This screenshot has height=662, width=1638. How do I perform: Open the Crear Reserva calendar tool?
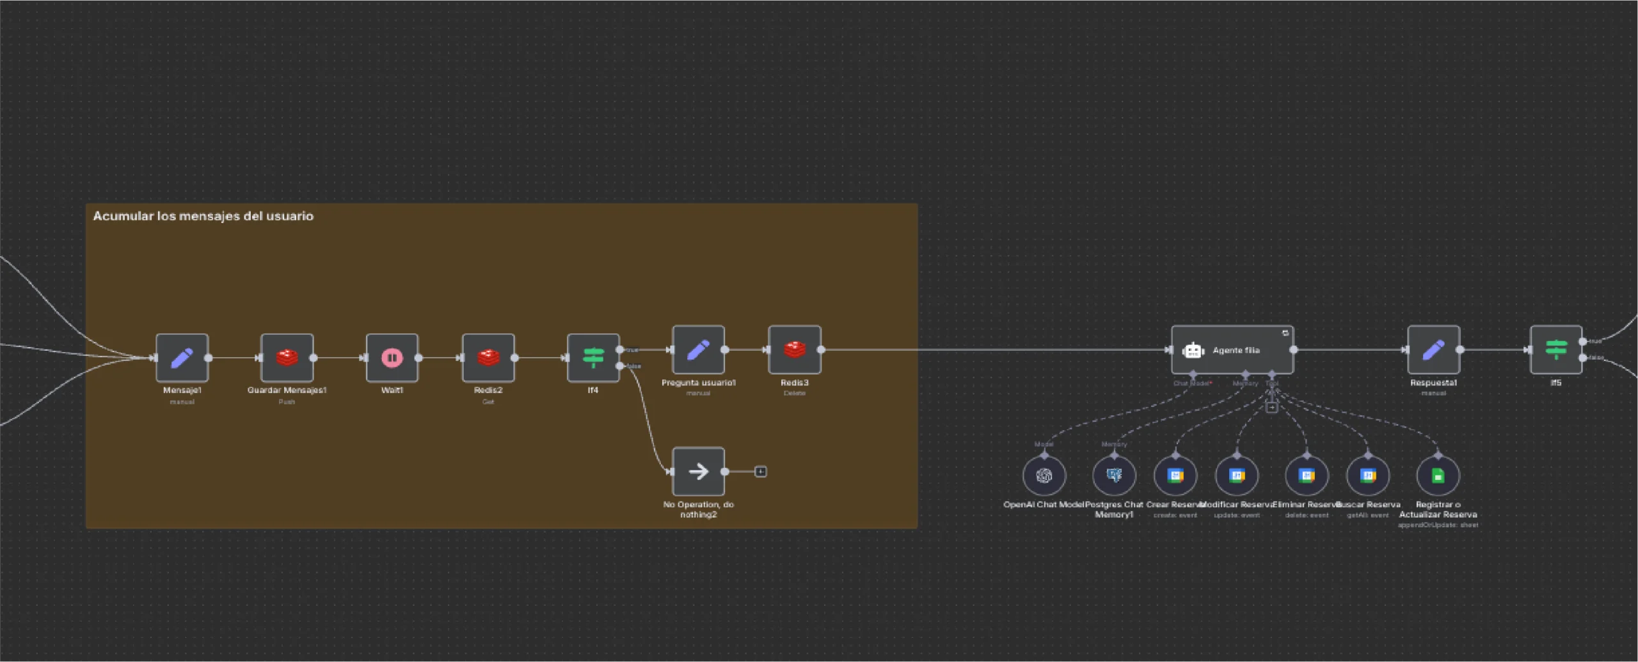[1175, 475]
